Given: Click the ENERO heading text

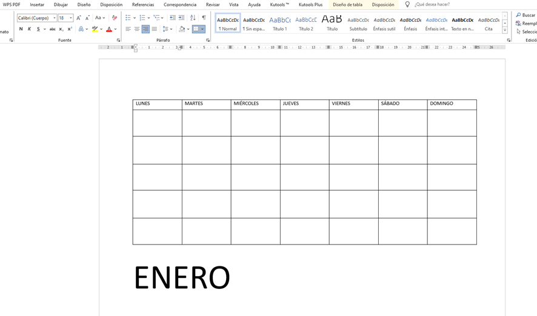Looking at the screenshot, I should [x=182, y=278].
